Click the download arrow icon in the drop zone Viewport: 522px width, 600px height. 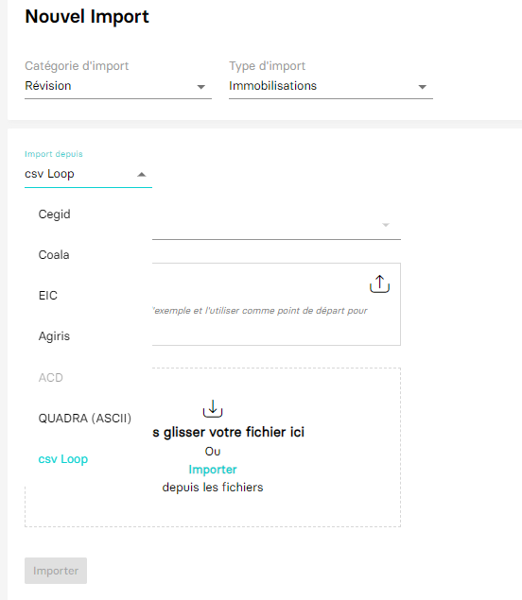click(x=213, y=409)
